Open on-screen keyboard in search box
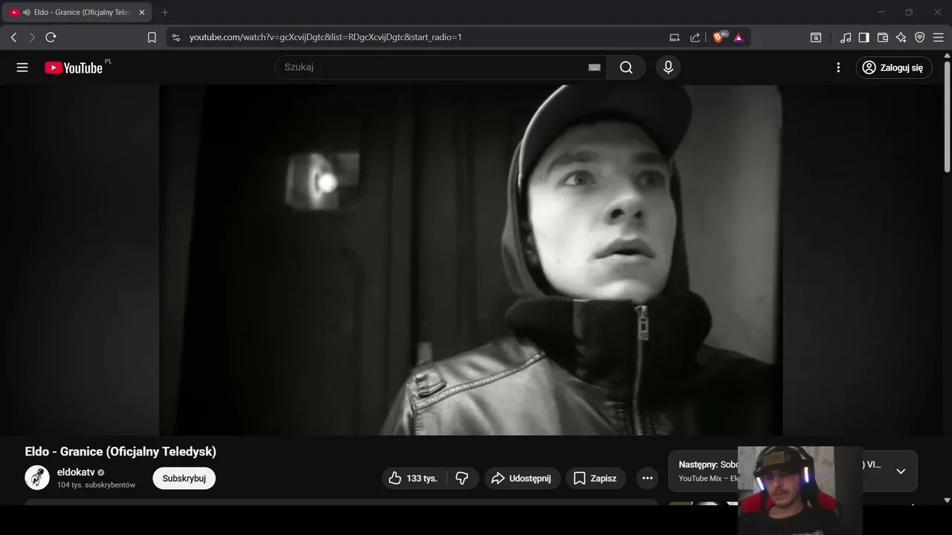Image resolution: width=952 pixels, height=535 pixels. (594, 67)
